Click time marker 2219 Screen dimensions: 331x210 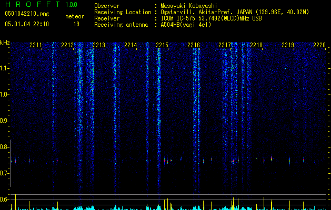288,45
